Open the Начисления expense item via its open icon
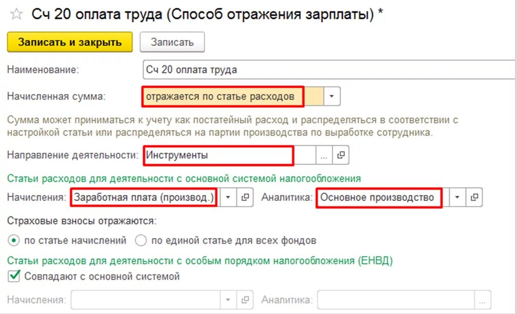This screenshot has height=314, width=517. 245,197
